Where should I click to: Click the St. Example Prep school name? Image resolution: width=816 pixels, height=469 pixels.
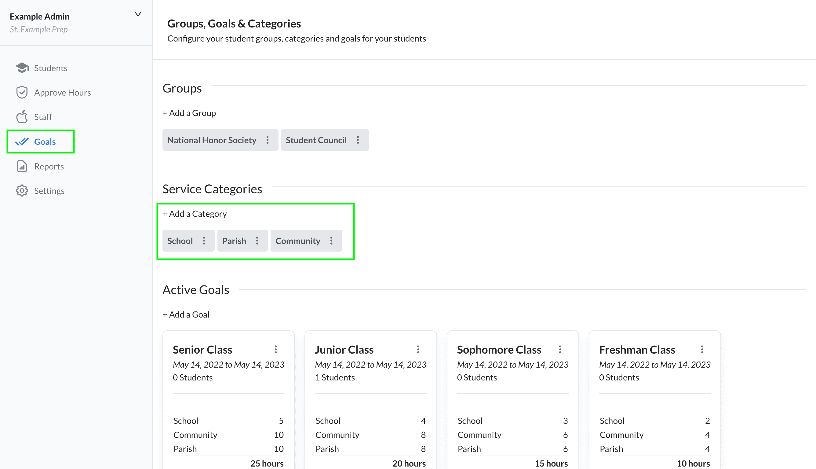(39, 29)
